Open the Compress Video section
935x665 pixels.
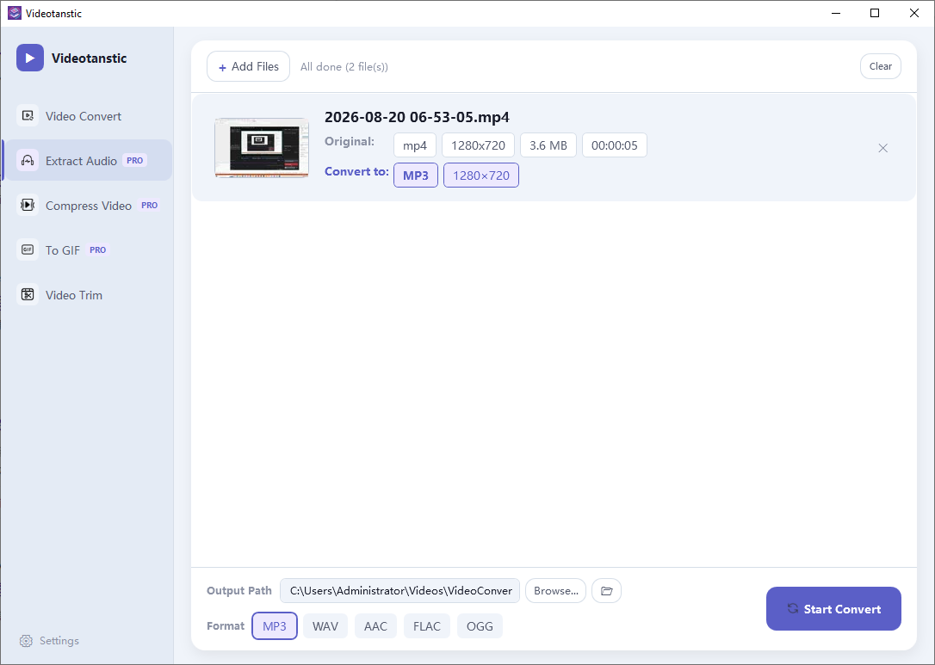tap(88, 205)
